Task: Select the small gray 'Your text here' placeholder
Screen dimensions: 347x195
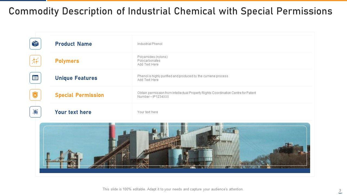Action: (147, 112)
